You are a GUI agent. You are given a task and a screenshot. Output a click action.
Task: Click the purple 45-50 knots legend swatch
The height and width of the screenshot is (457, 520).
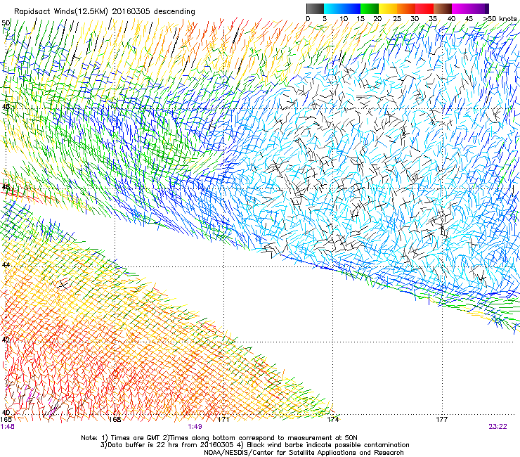click(479, 8)
